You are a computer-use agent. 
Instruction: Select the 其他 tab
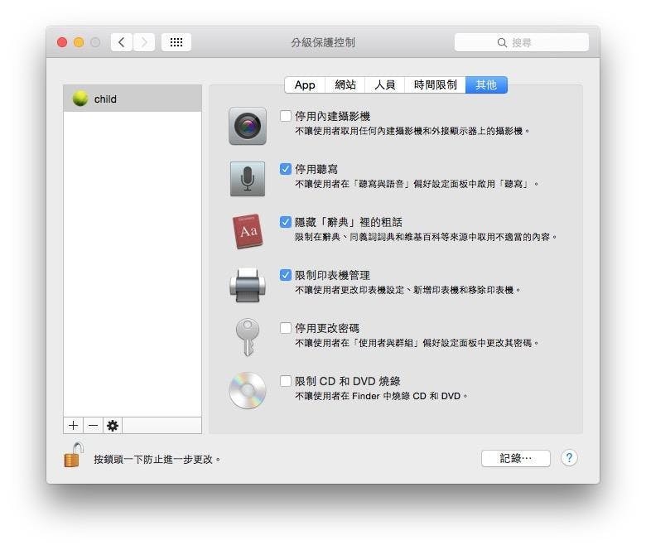(x=486, y=84)
